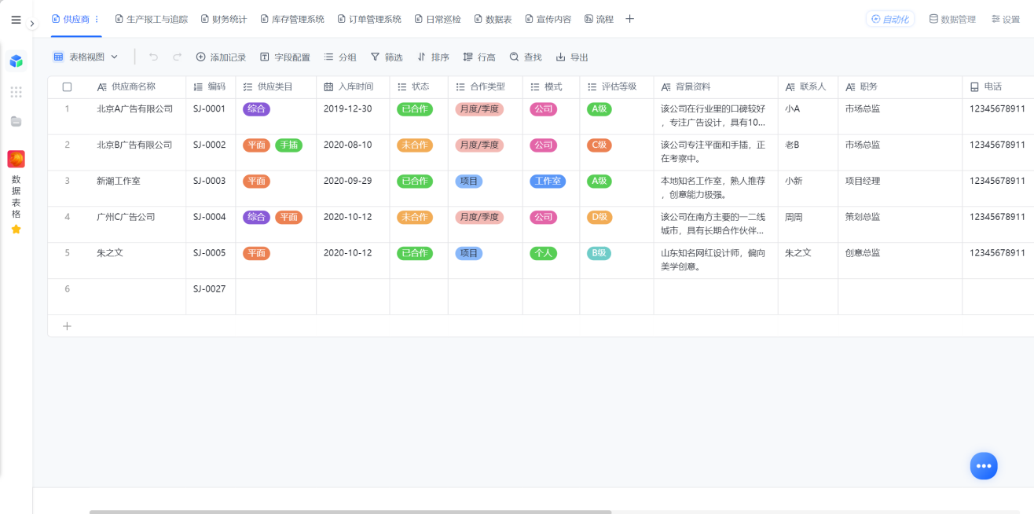
Task: Switch to 财务统计 tab
Action: tap(224, 19)
